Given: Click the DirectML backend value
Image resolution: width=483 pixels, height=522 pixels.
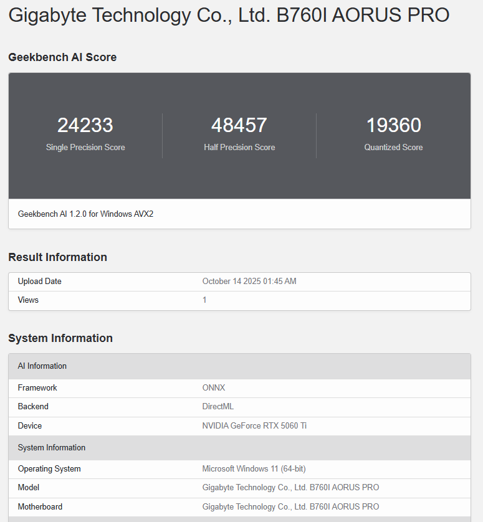Looking at the screenshot, I should [218, 407].
